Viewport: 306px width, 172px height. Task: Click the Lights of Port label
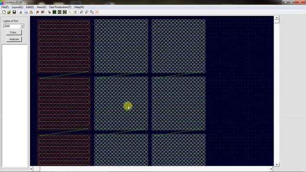point(11,21)
